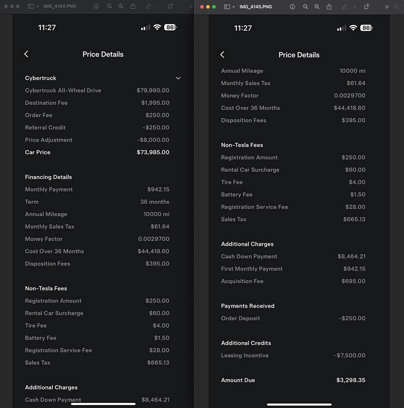
Task: Click IMG_4144.PNG window title
Action: click(x=60, y=6)
